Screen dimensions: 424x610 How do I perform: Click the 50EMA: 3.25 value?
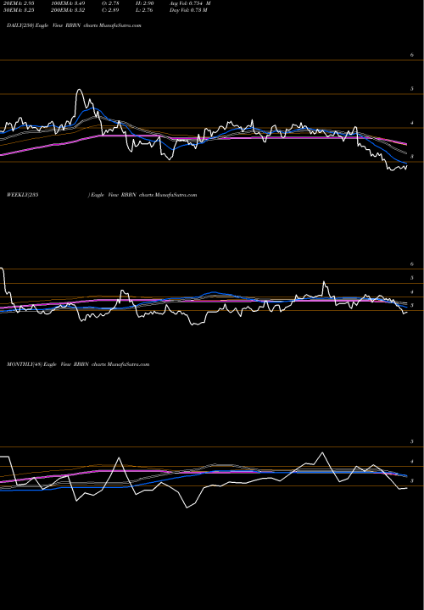pos(20,10)
